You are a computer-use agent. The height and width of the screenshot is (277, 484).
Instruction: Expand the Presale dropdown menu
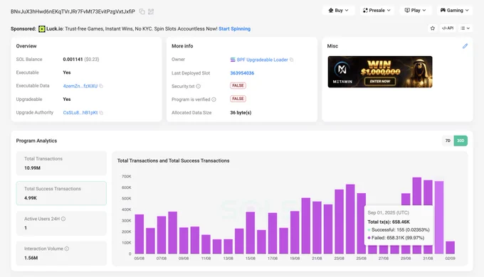point(377,11)
